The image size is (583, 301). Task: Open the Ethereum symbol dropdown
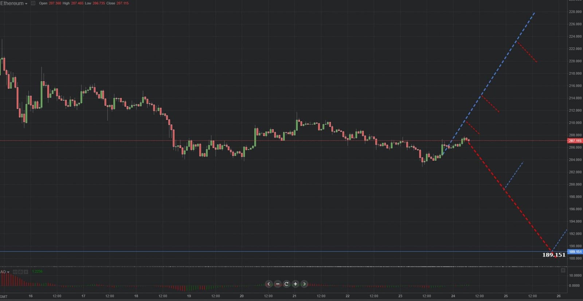point(14,3)
